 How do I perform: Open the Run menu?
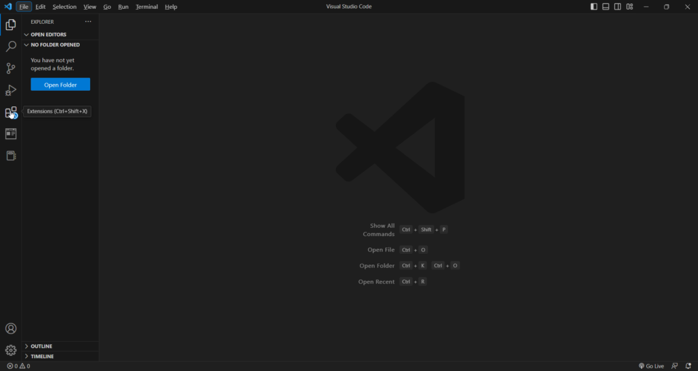(x=123, y=7)
